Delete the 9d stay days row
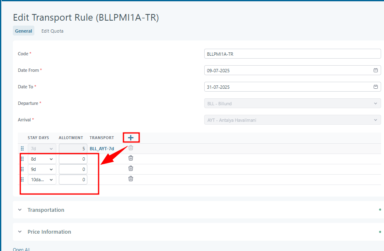Image resolution: width=384 pixels, height=251 pixels. [x=130, y=168]
